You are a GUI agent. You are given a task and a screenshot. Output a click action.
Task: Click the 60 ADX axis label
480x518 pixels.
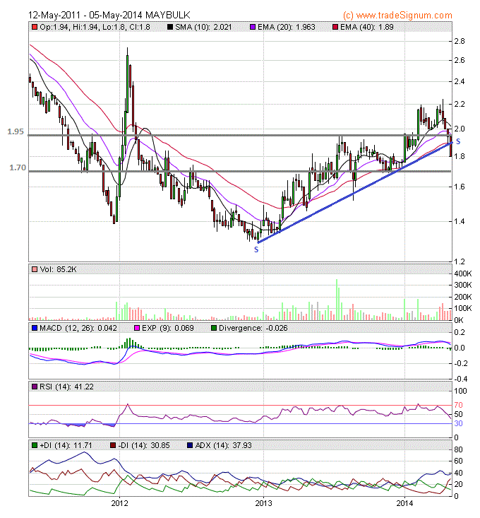click(459, 461)
